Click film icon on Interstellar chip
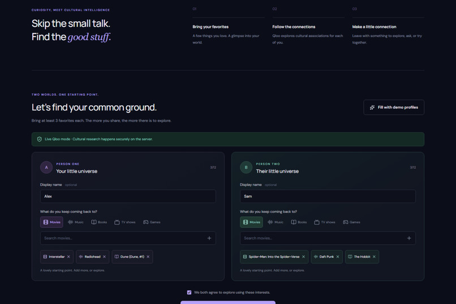 pyautogui.click(x=45, y=257)
